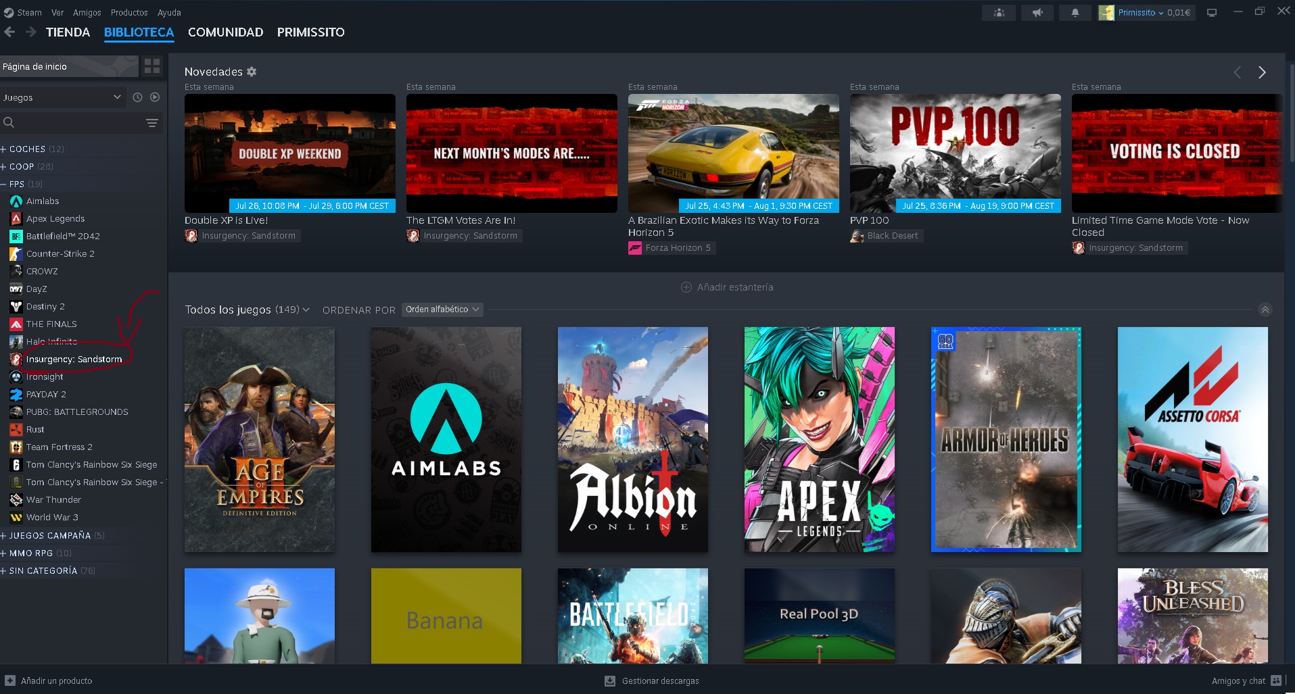Open the Black Desert news tag

tap(886, 236)
